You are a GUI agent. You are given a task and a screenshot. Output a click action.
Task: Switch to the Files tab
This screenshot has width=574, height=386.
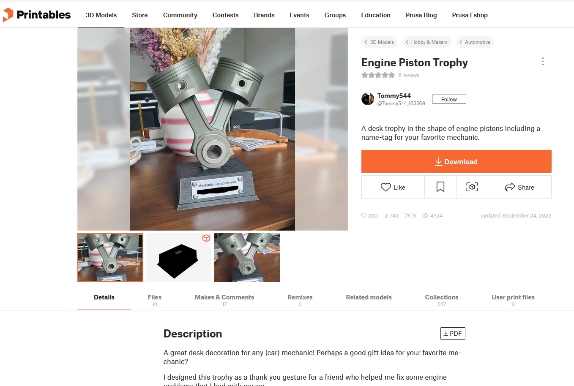point(155,300)
